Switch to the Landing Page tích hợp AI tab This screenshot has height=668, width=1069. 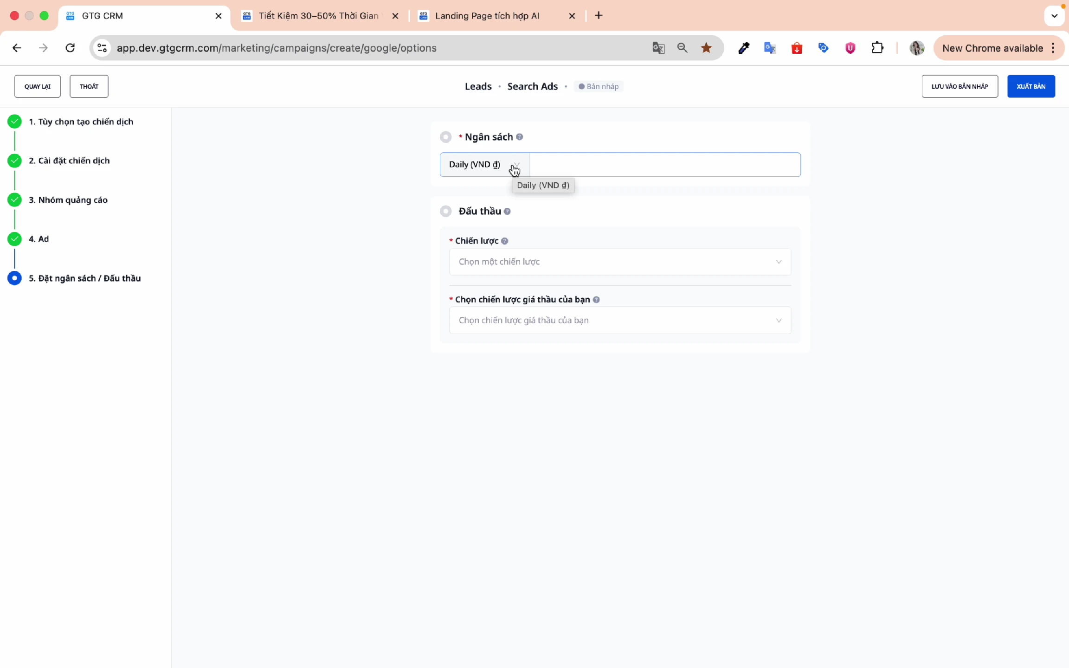[487, 16]
